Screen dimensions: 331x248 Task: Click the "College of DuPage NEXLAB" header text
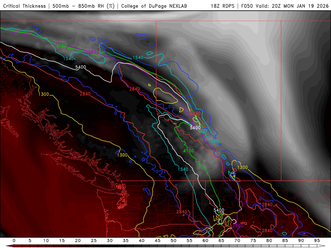pyautogui.click(x=154, y=6)
